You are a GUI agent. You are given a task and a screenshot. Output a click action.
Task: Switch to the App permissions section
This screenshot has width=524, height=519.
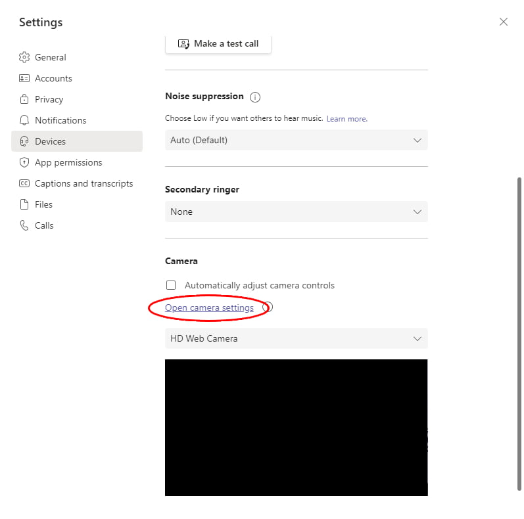coord(68,162)
